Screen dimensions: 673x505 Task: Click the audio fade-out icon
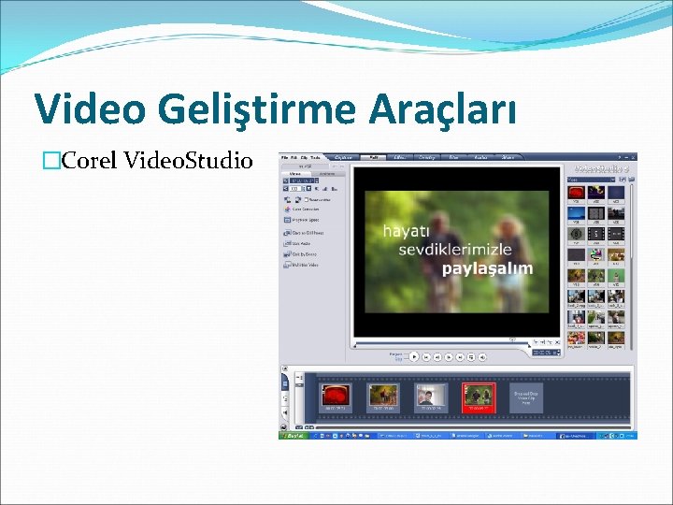(335, 189)
